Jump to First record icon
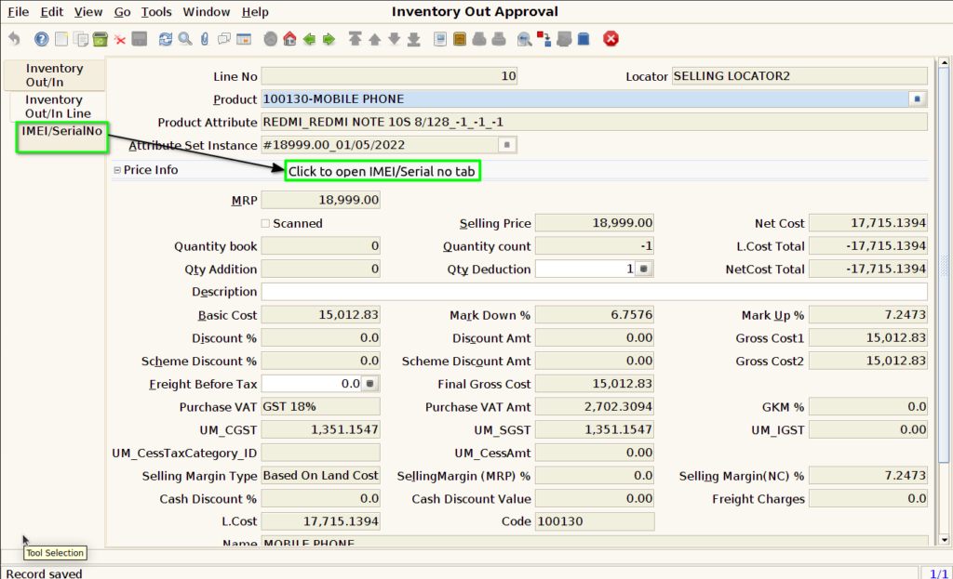 tap(355, 39)
